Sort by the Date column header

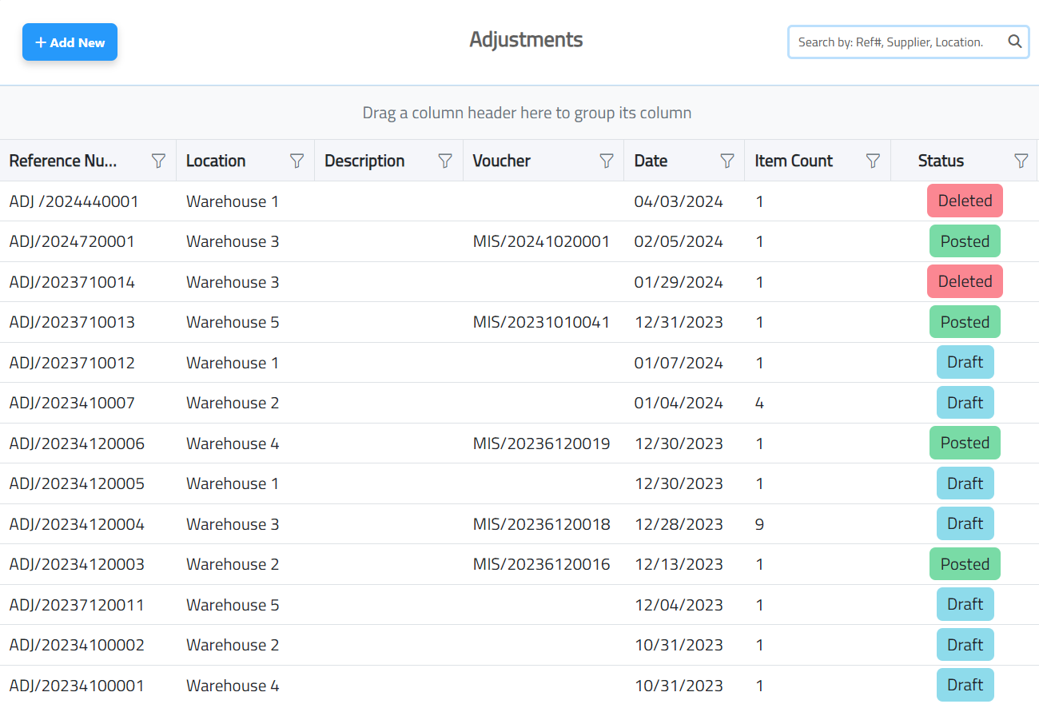tap(651, 161)
